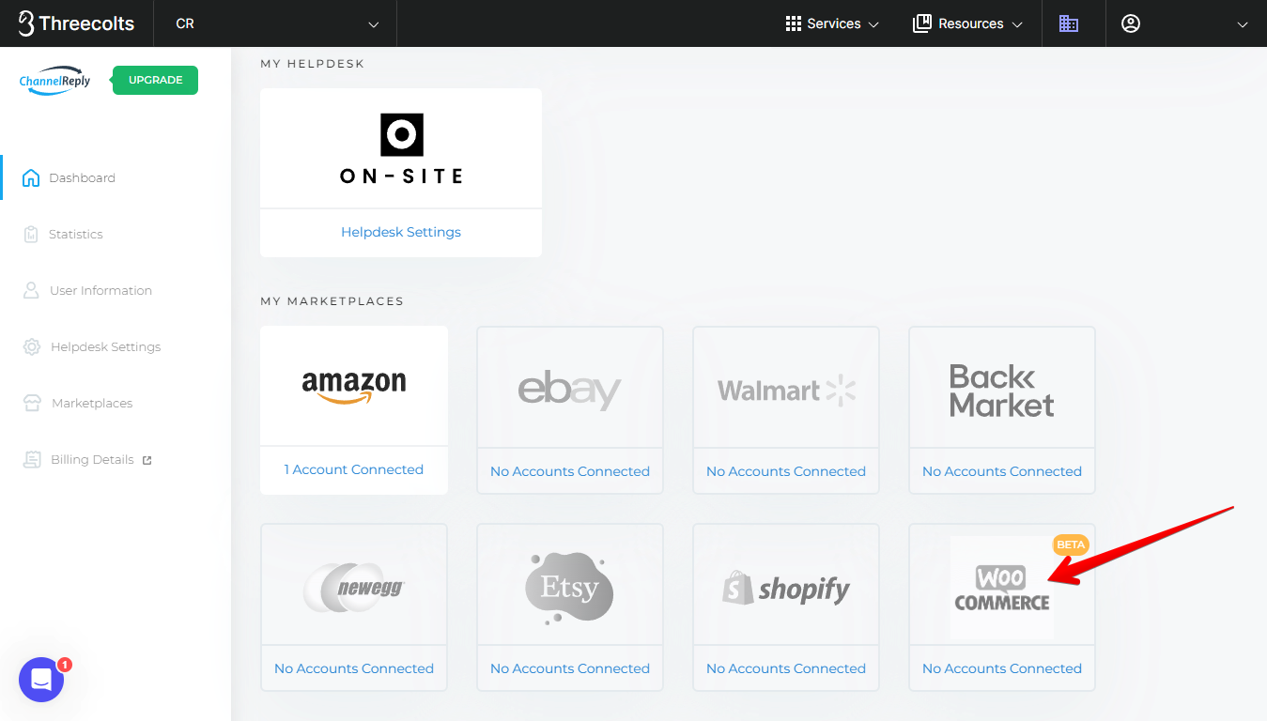
Task: Click the Billing Details external-link icon
Action: click(x=147, y=460)
